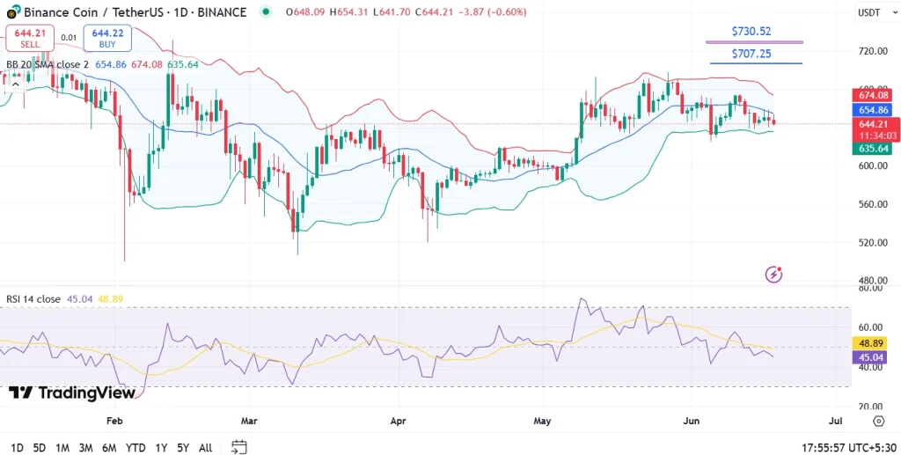This screenshot has height=455, width=901.
Task: Click the 0.01 spread value
Action: 69,38
